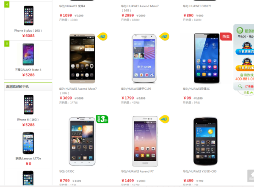This screenshot has width=254, height=187.
Task: Select the HUAWEI C199 phone image
Action: [x=144, y=58]
